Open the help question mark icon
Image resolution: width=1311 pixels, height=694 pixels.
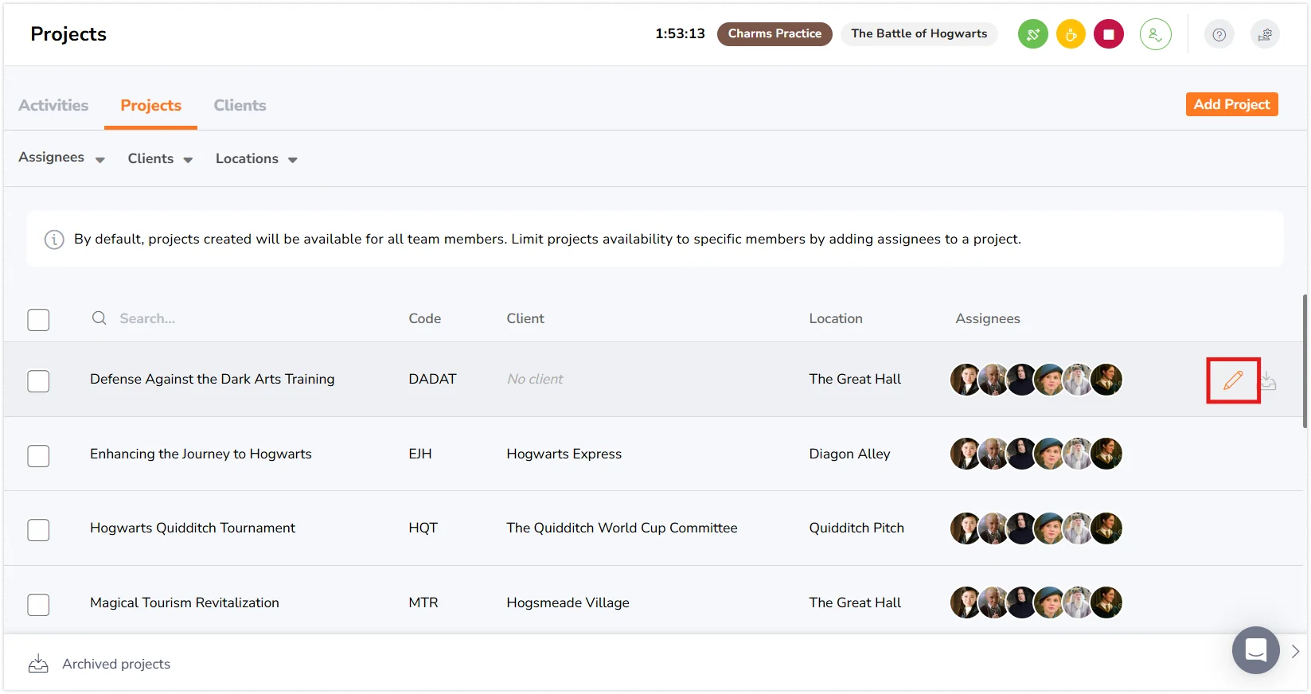[x=1219, y=34]
